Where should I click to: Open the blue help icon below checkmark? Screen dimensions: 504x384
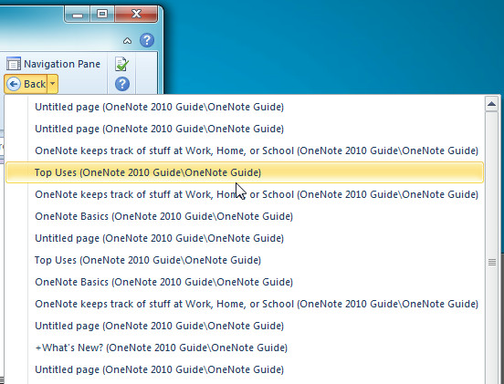pyautogui.click(x=122, y=84)
